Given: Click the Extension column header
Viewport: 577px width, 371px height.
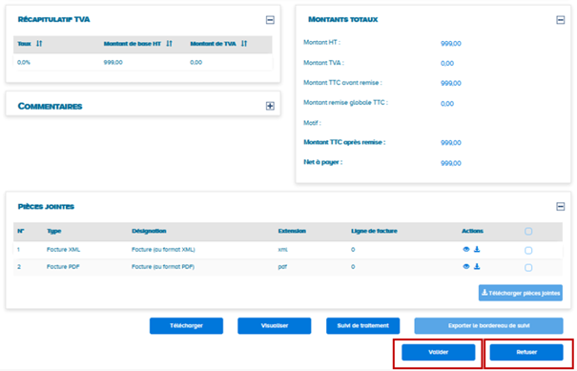Looking at the screenshot, I should (x=292, y=231).
